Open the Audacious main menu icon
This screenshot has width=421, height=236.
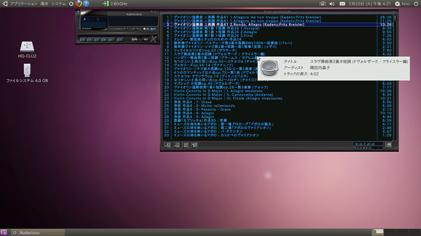(78, 11)
